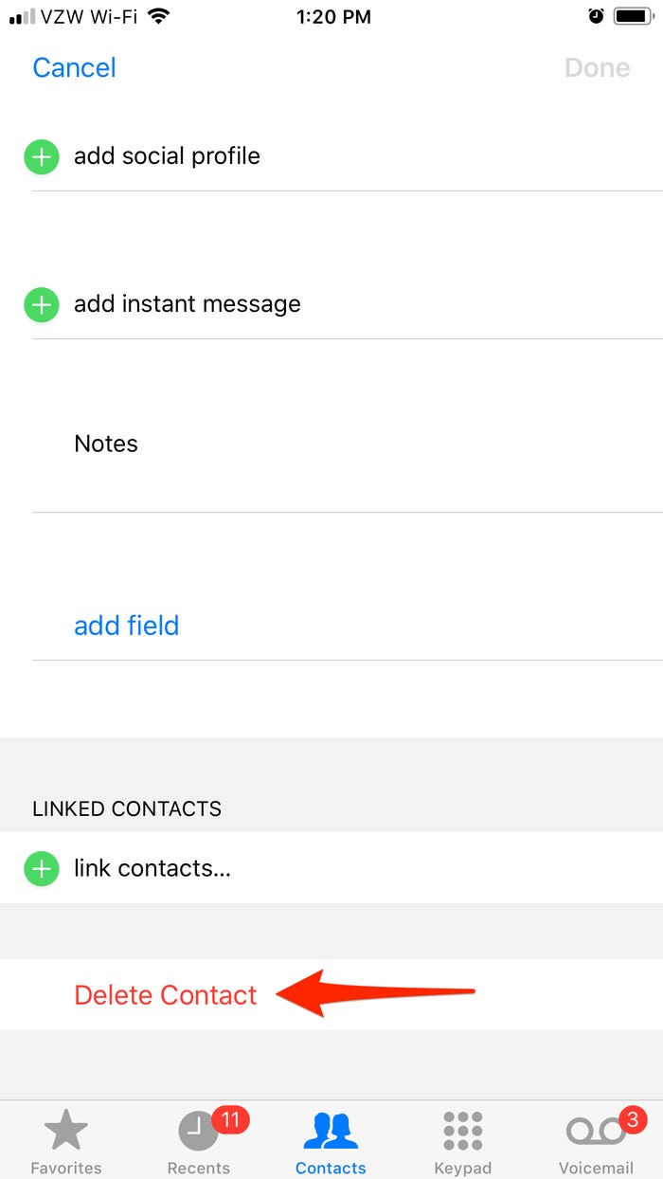This screenshot has width=663, height=1179.
Task: Select the Contacts people icon
Action: tap(331, 1131)
